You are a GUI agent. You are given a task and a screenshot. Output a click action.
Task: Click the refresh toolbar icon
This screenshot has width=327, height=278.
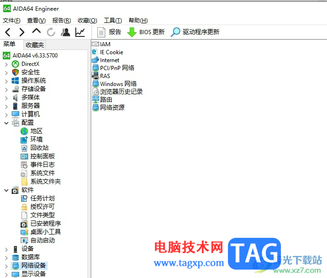click(x=51, y=32)
